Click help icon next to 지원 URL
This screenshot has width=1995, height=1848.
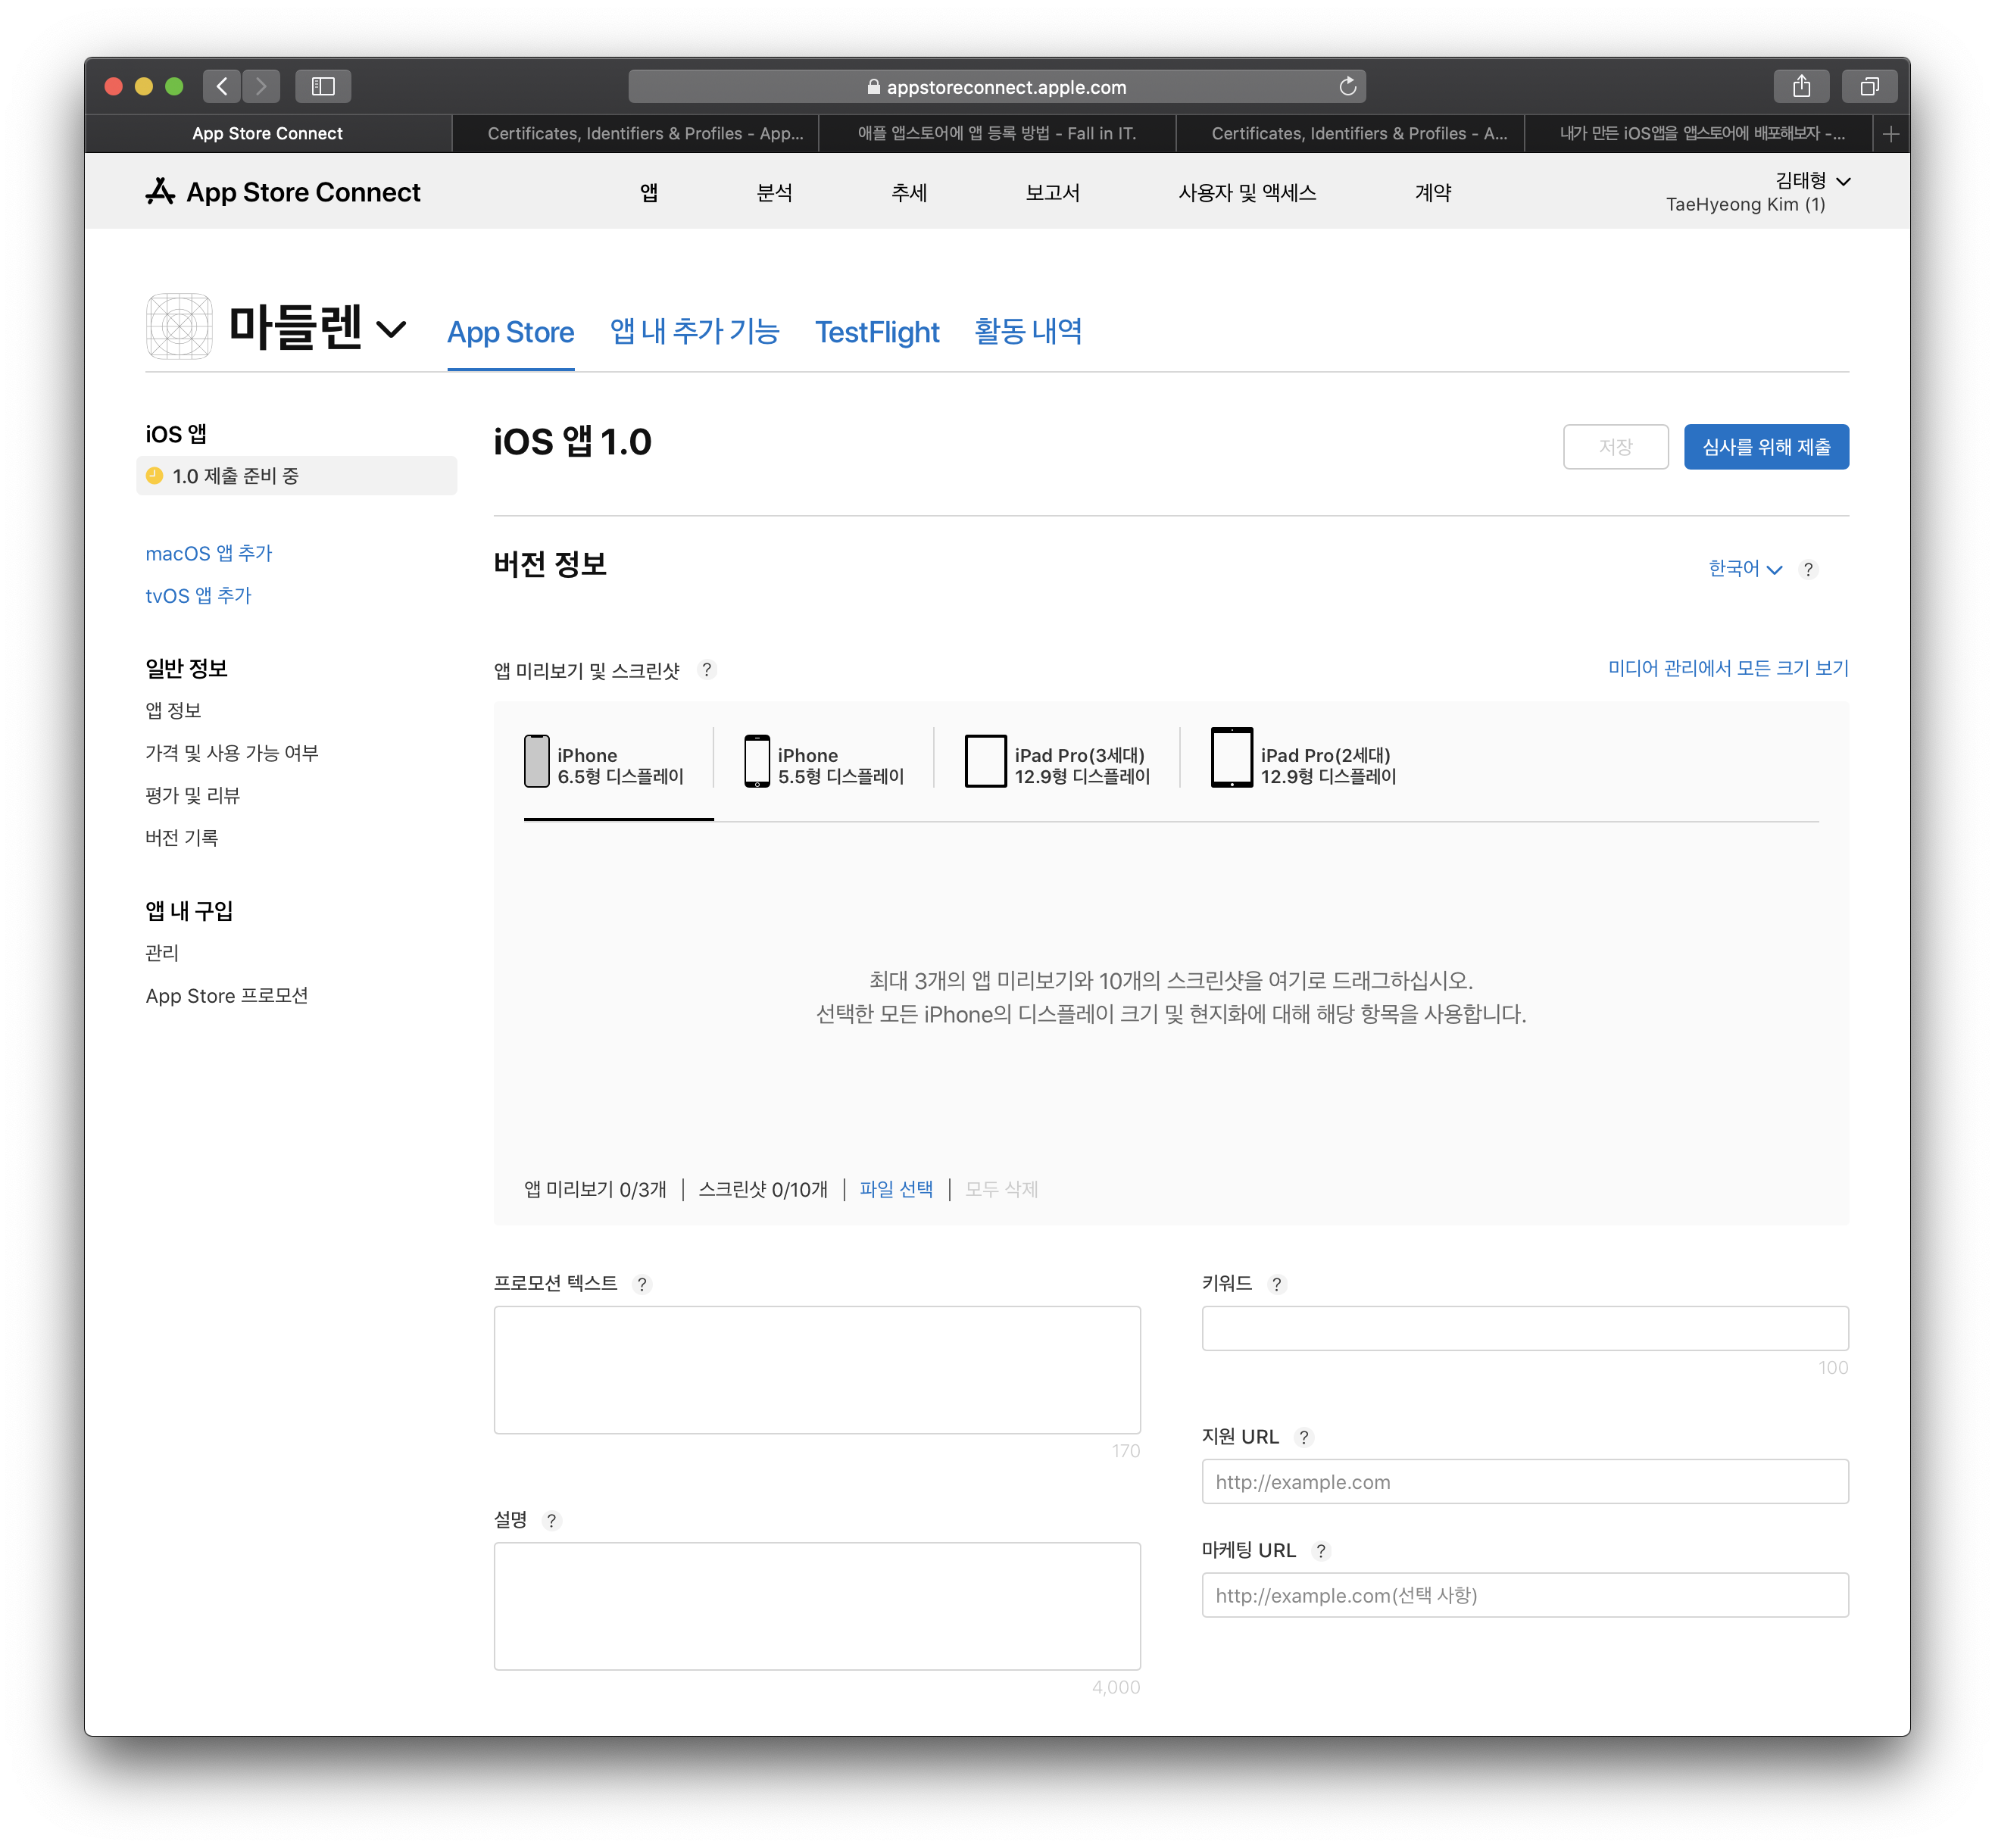[x=1303, y=1437]
